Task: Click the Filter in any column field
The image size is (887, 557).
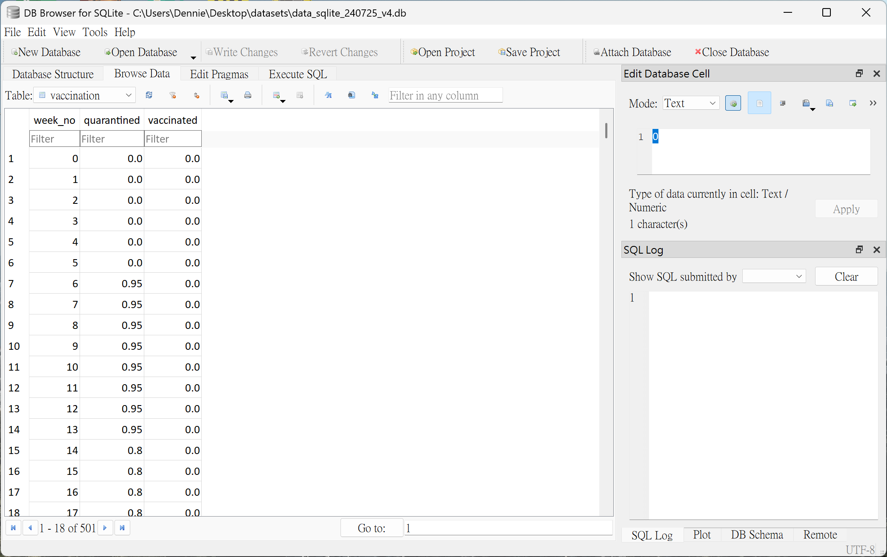Action: pos(445,95)
